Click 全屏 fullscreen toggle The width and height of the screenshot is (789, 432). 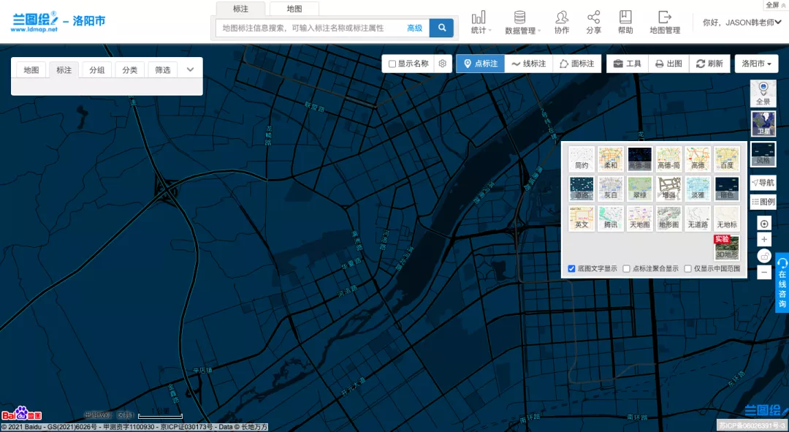point(775,4)
